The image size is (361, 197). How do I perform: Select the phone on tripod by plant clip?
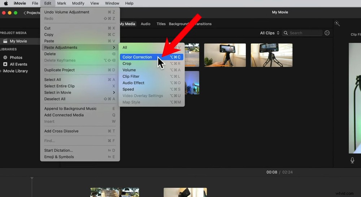pyautogui.click(x=225, y=55)
